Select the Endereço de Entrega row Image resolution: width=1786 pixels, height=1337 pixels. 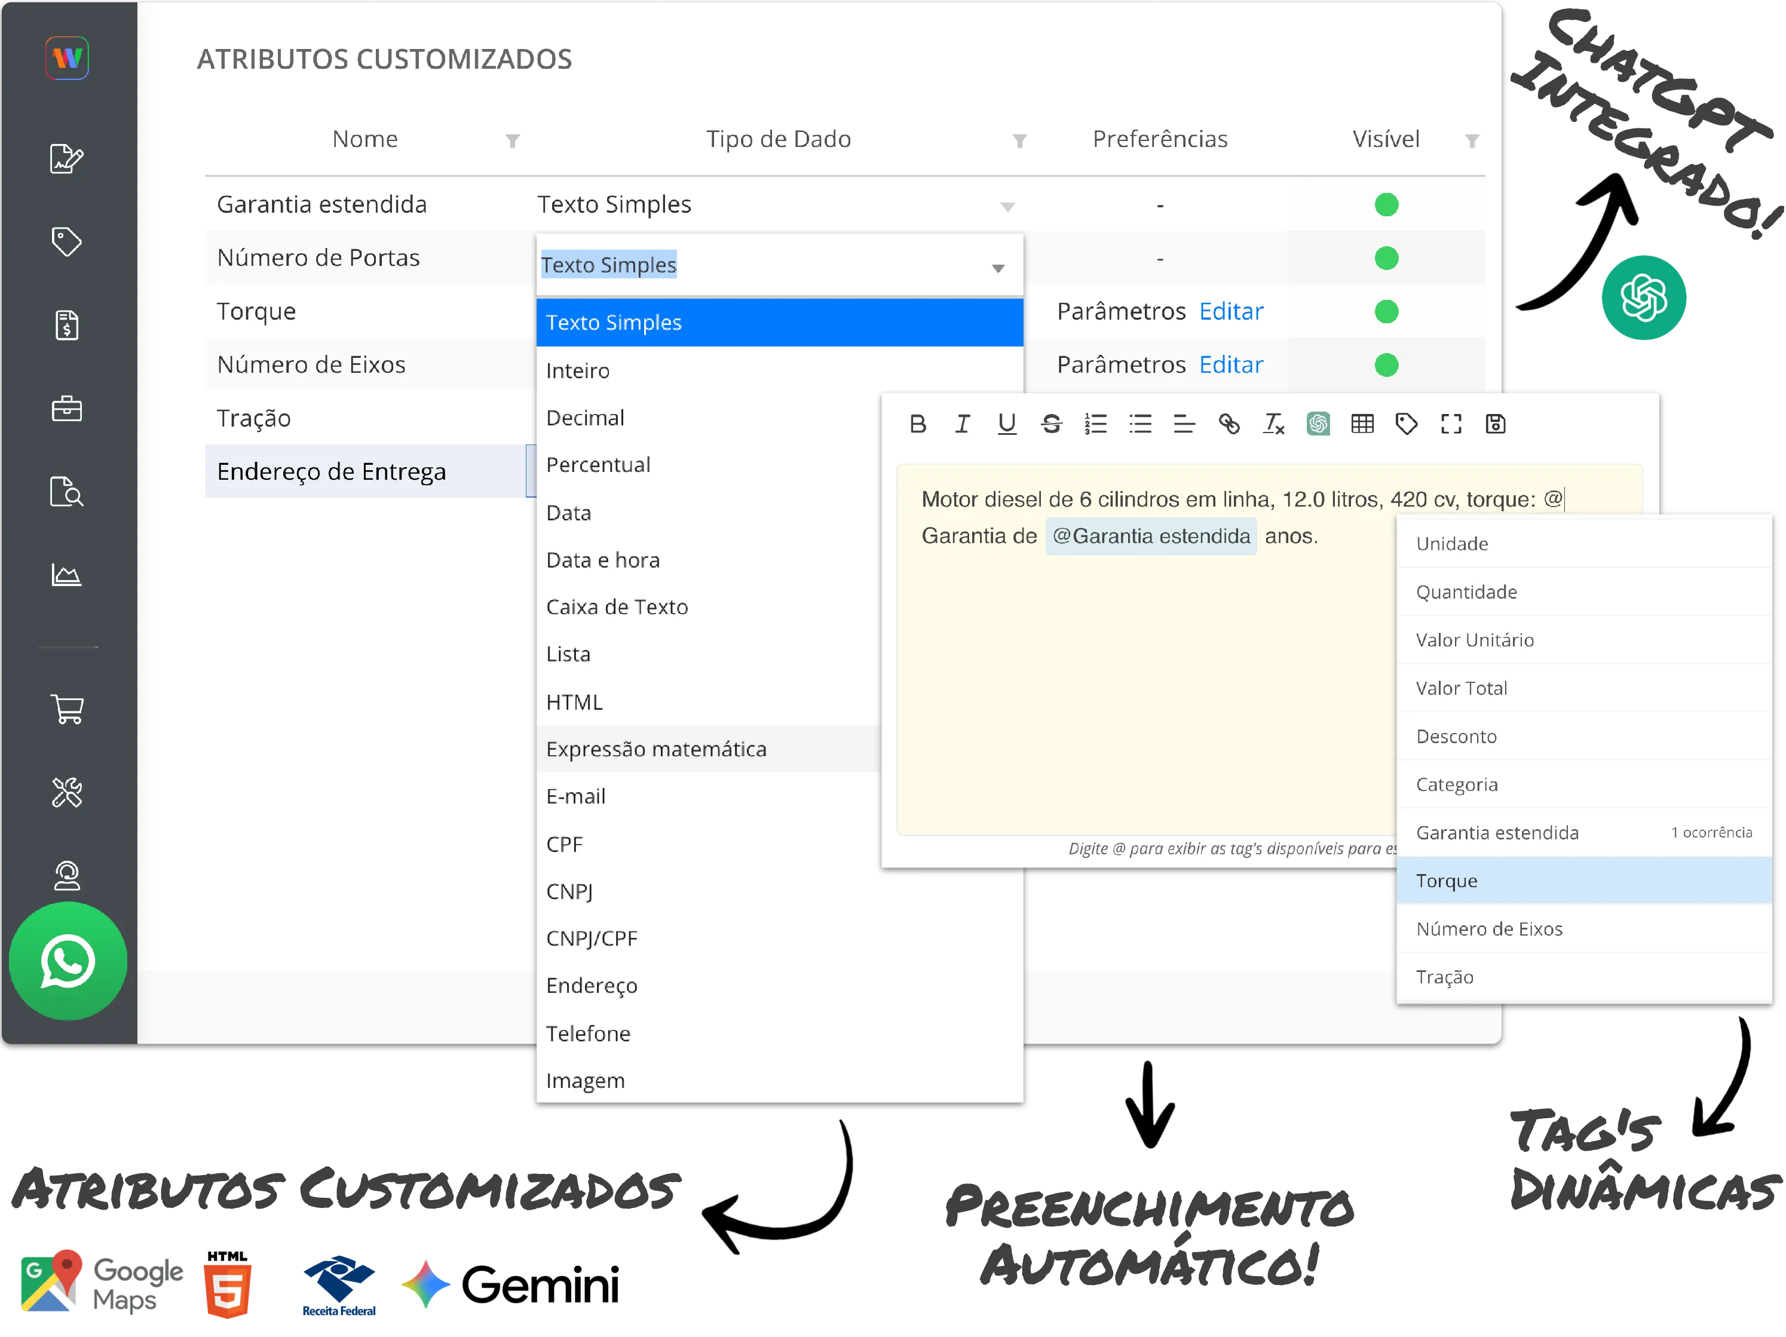[x=331, y=471]
